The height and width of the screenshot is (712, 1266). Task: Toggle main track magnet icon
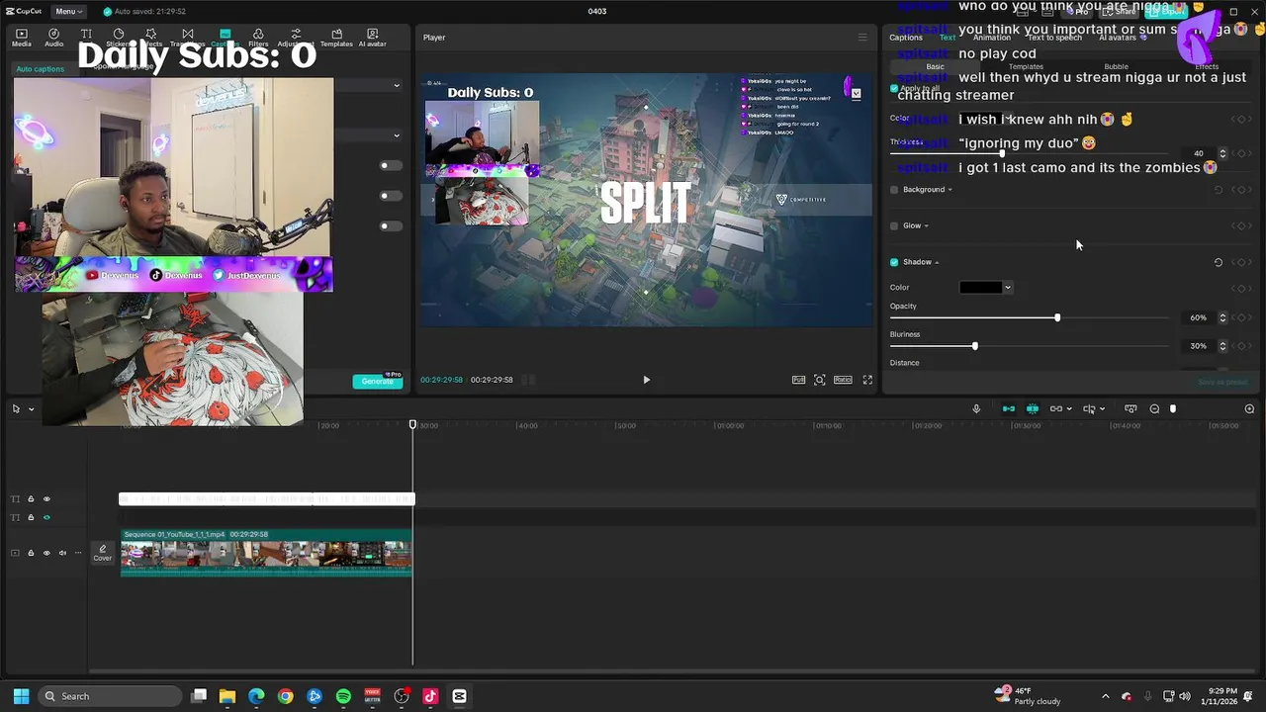click(x=1009, y=408)
